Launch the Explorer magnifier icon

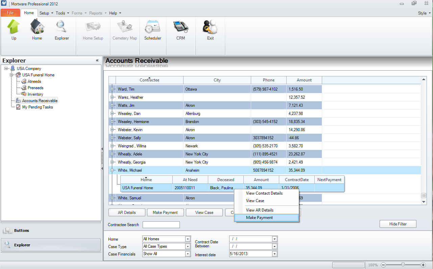click(62, 27)
